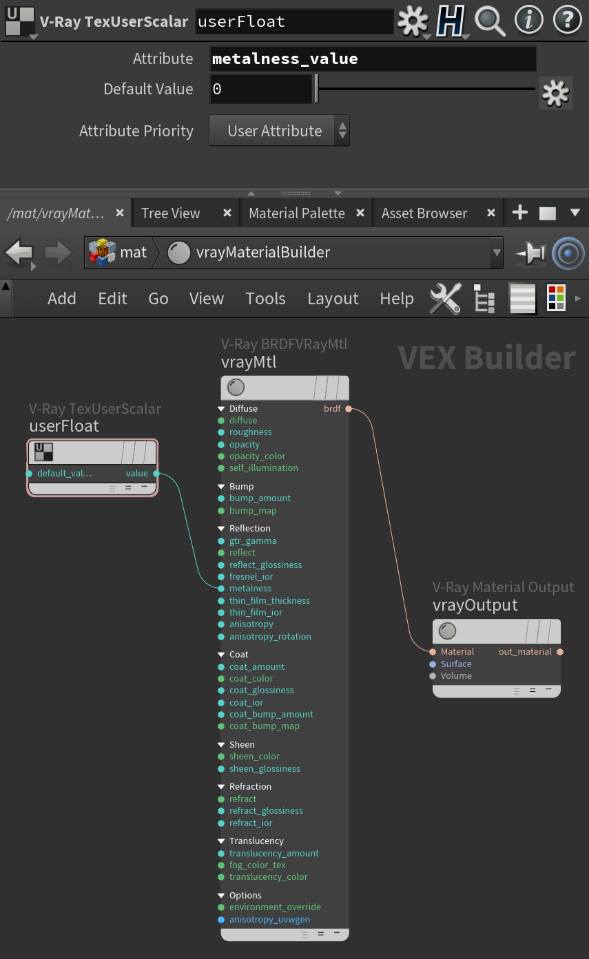
Task: Click the Default Value number field
Action: (x=261, y=89)
